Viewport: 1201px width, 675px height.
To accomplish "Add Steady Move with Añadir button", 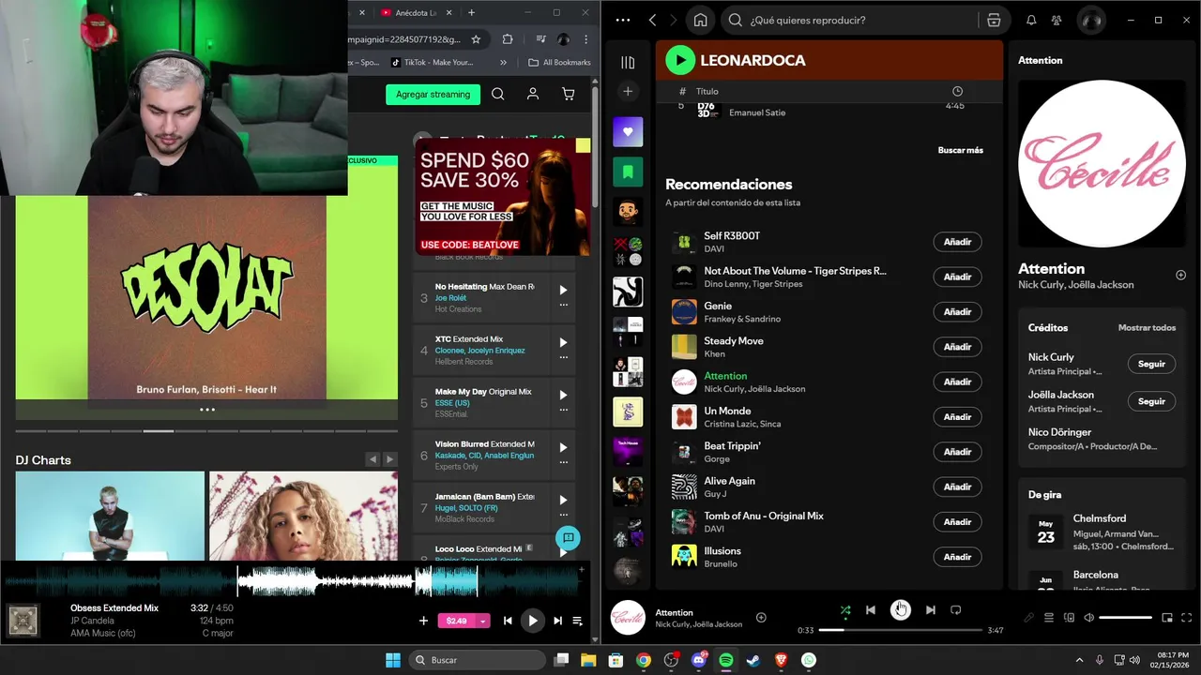I will 957,347.
